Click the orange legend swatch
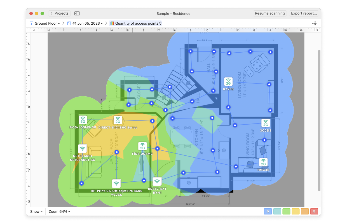The image size is (347, 224). click(x=305, y=211)
